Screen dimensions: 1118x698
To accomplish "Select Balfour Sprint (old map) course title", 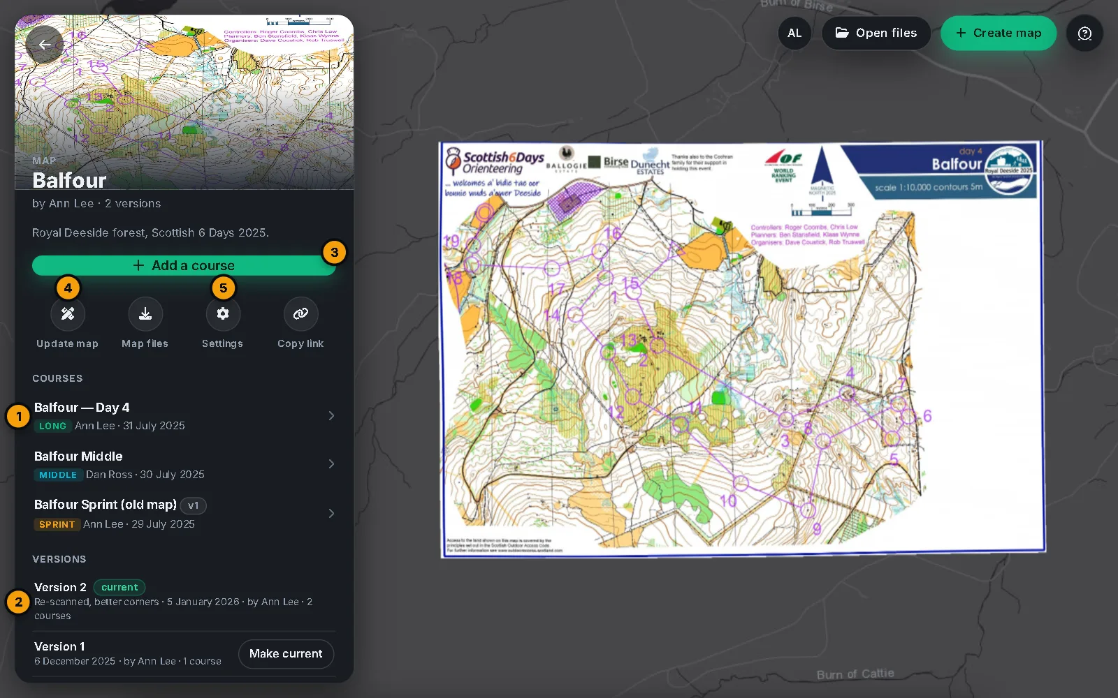I will click(106, 505).
